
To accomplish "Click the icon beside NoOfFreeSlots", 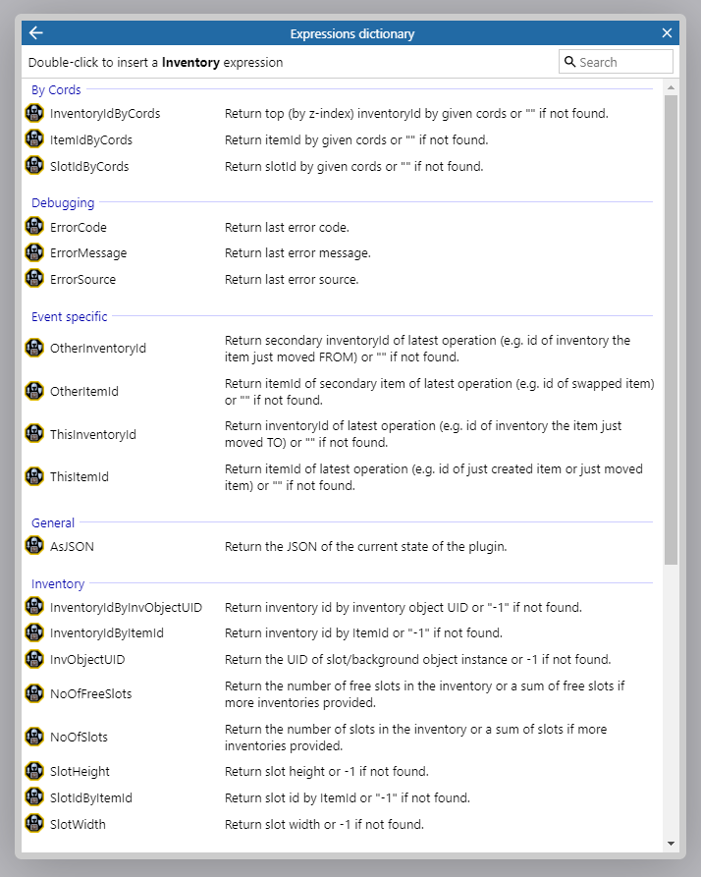I will [34, 693].
